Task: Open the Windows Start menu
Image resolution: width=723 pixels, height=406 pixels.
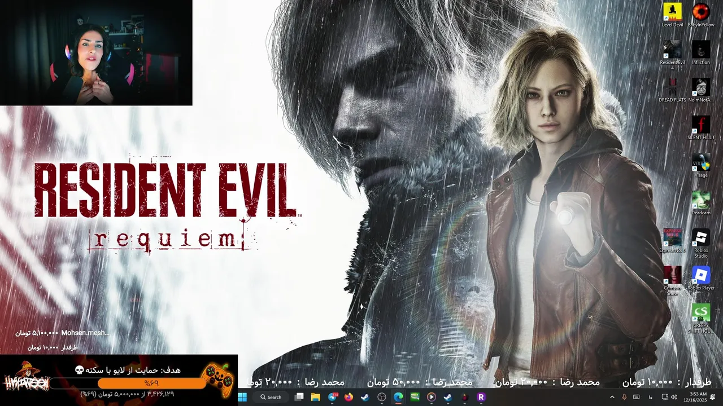Action: tap(242, 397)
